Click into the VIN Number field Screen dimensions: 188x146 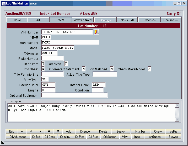point(67,32)
